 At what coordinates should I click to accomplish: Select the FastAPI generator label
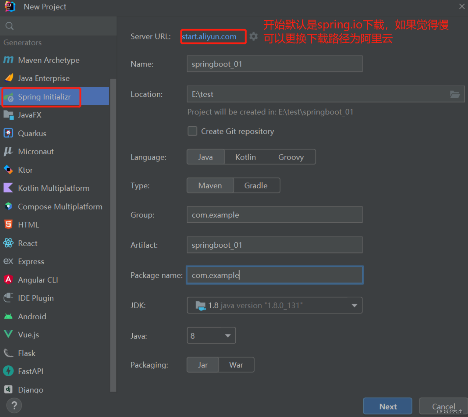point(31,371)
